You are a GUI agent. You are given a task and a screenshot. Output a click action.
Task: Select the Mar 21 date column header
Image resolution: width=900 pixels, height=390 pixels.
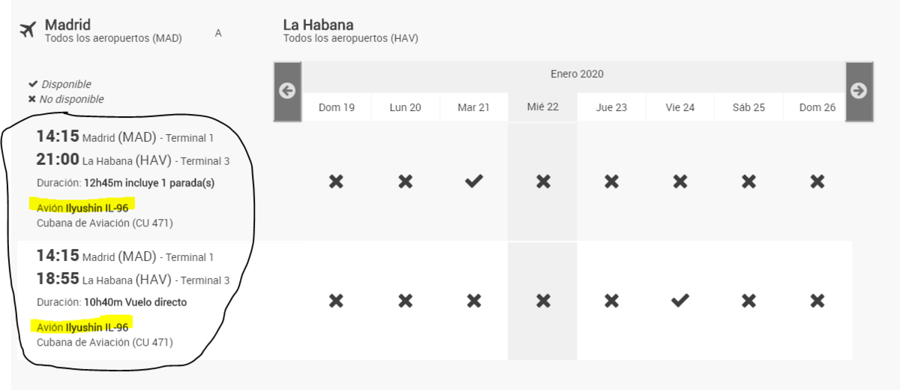[x=473, y=107]
